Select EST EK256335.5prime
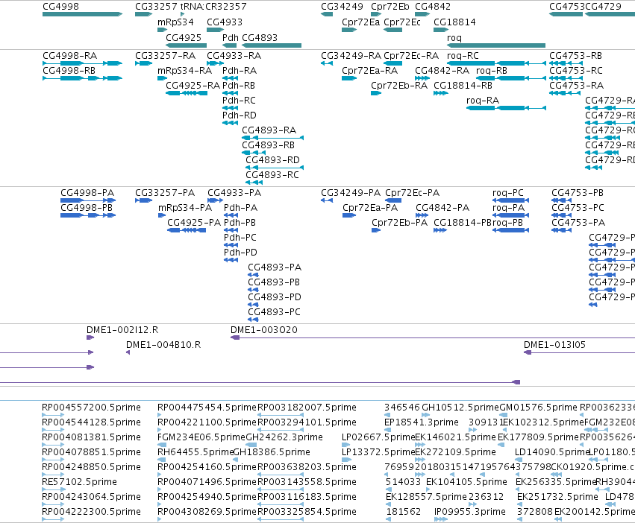Image resolution: width=635 pixels, height=523 pixels. [x=556, y=482]
